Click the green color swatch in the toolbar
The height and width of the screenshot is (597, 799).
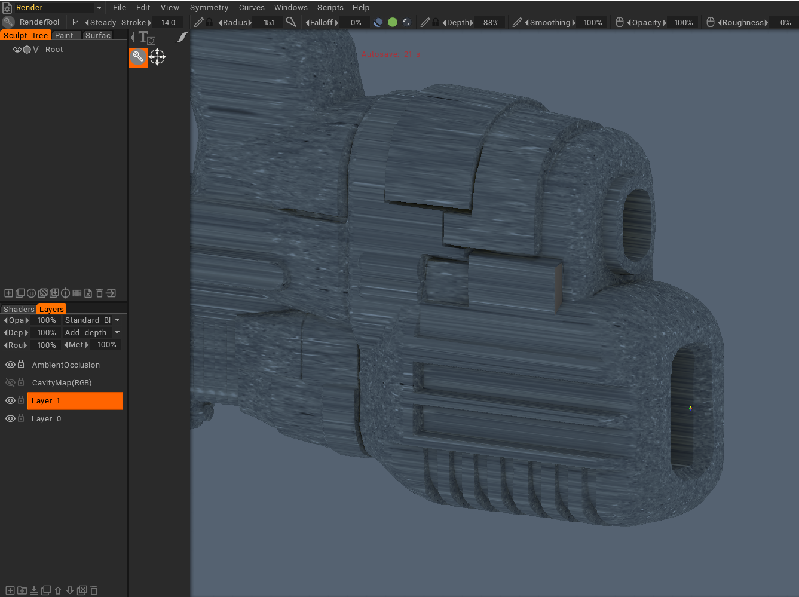point(393,22)
